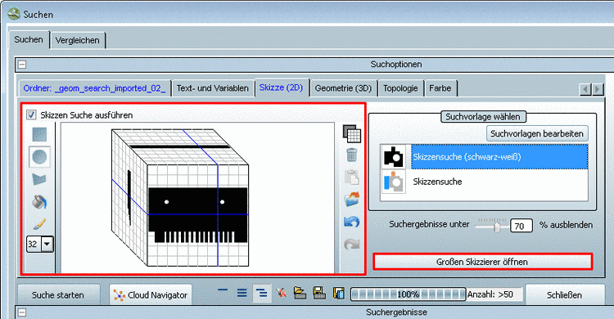Select the brush drawing tool
This screenshot has height=319, width=614.
(x=39, y=224)
